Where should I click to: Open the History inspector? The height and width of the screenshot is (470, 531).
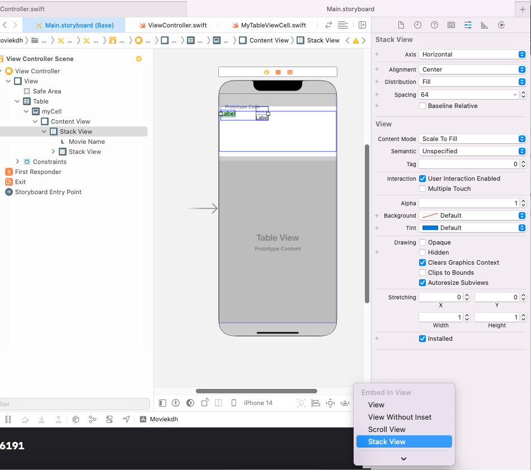coord(417,25)
